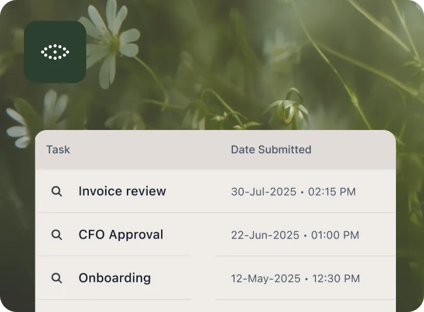The height and width of the screenshot is (312, 424).
Task: Select the Invoice review table row
Action: pos(208,191)
